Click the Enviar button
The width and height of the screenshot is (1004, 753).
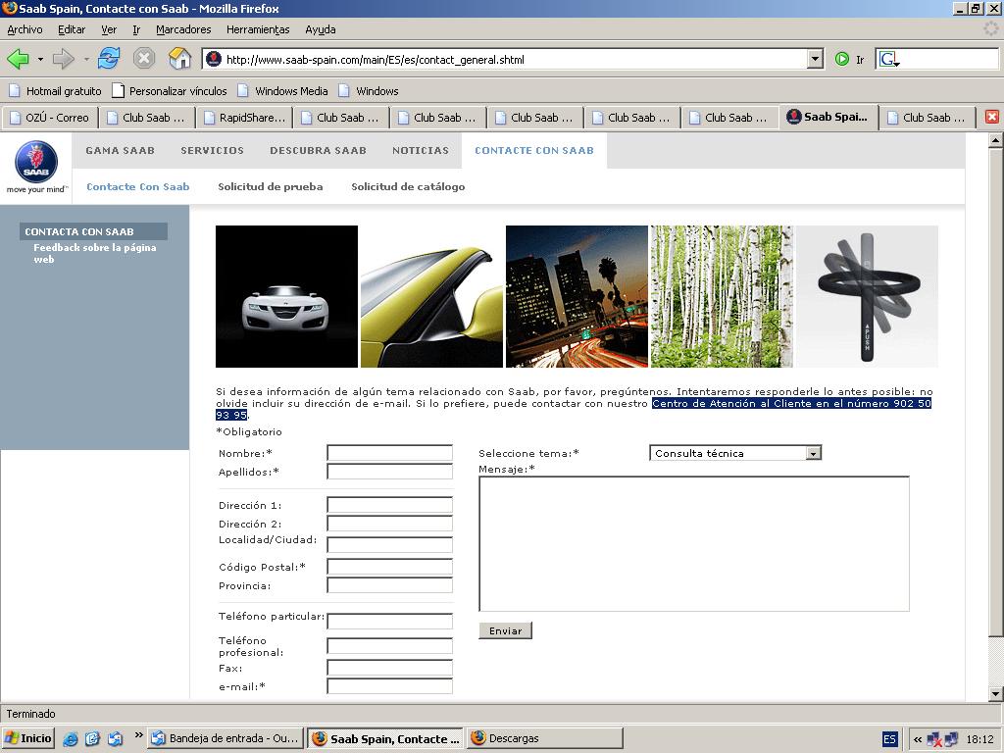coord(505,630)
